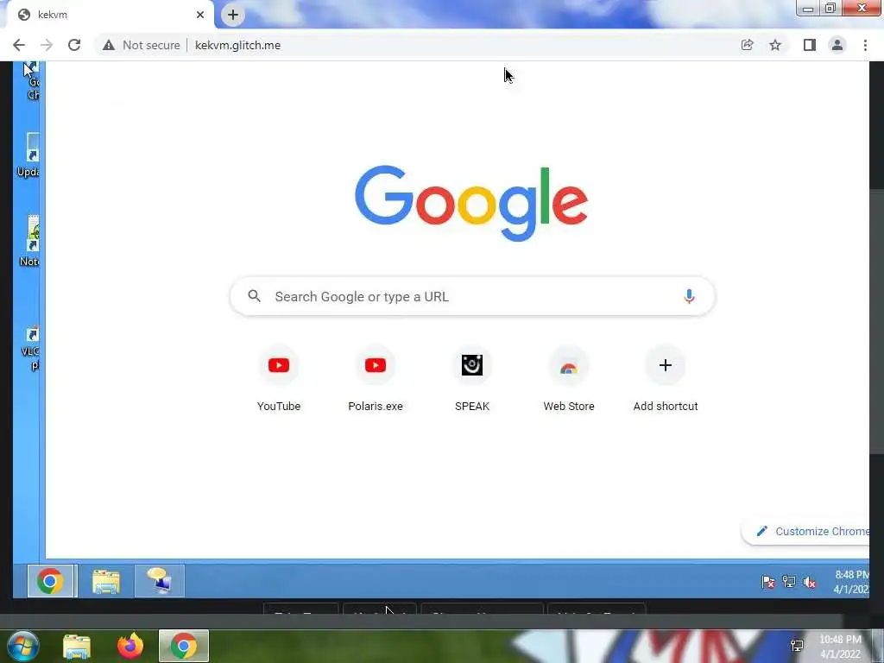Click the SPEAK shortcut label
The width and height of the screenshot is (884, 663).
[472, 407]
